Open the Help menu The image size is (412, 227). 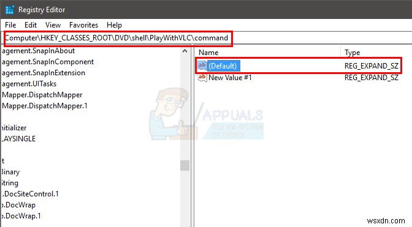click(114, 25)
